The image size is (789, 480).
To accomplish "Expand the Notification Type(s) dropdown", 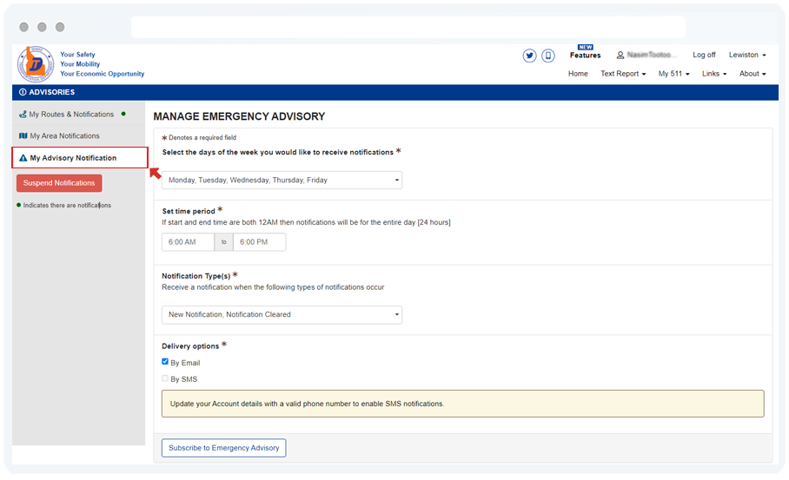I will coord(282,314).
